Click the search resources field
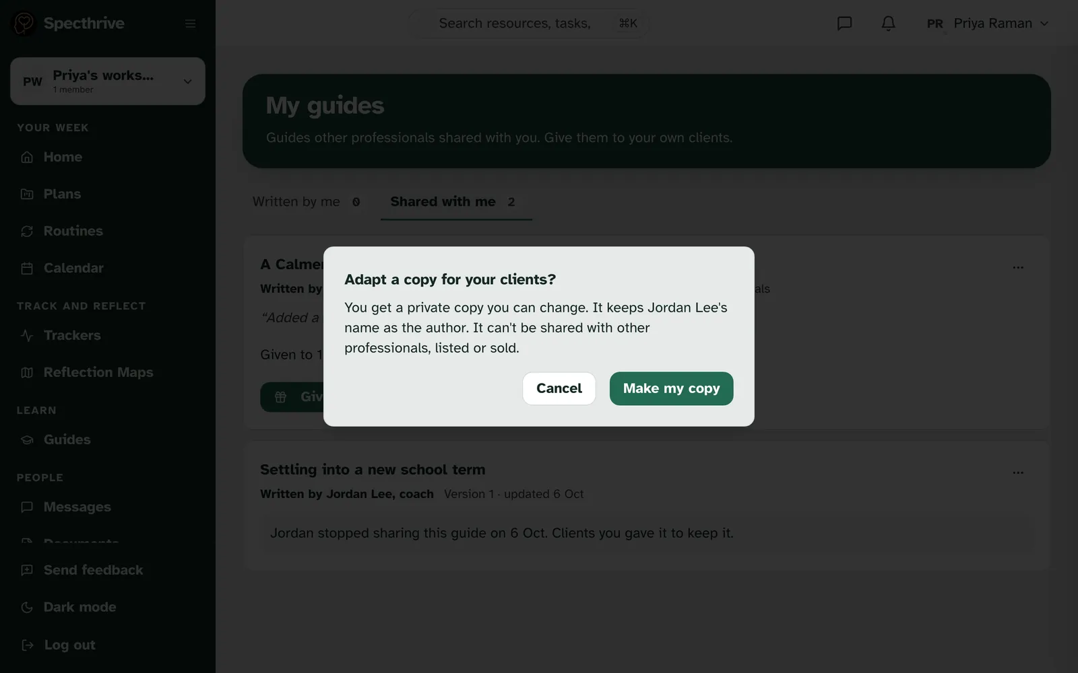Viewport: 1078px width, 673px height. tap(528, 24)
